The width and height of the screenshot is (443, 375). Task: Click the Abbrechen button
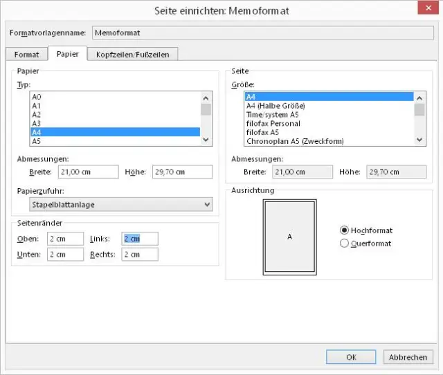(407, 358)
